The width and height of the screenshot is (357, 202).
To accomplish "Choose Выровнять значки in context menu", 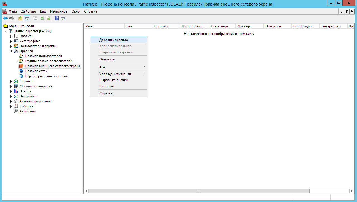I will tap(119, 80).
